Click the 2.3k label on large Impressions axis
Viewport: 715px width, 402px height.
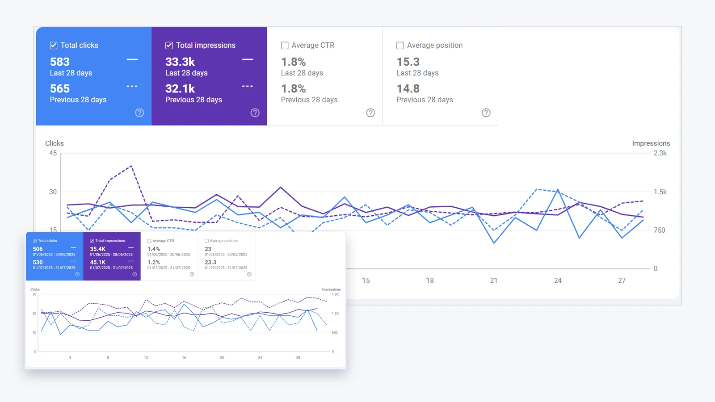(x=660, y=153)
